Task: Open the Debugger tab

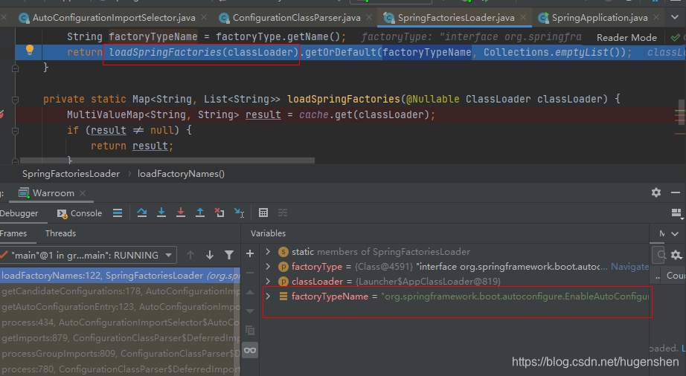Action: (19, 213)
